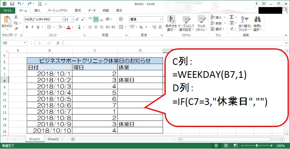Click the horizontal scrollbar
Image resolution: width=290 pixels, height=149 pixels.
click(227, 139)
